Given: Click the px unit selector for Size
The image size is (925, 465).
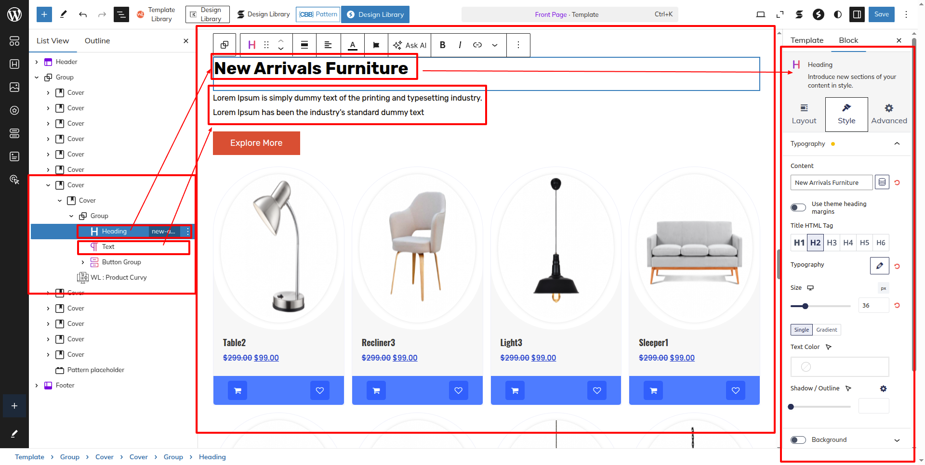Looking at the screenshot, I should [x=884, y=288].
